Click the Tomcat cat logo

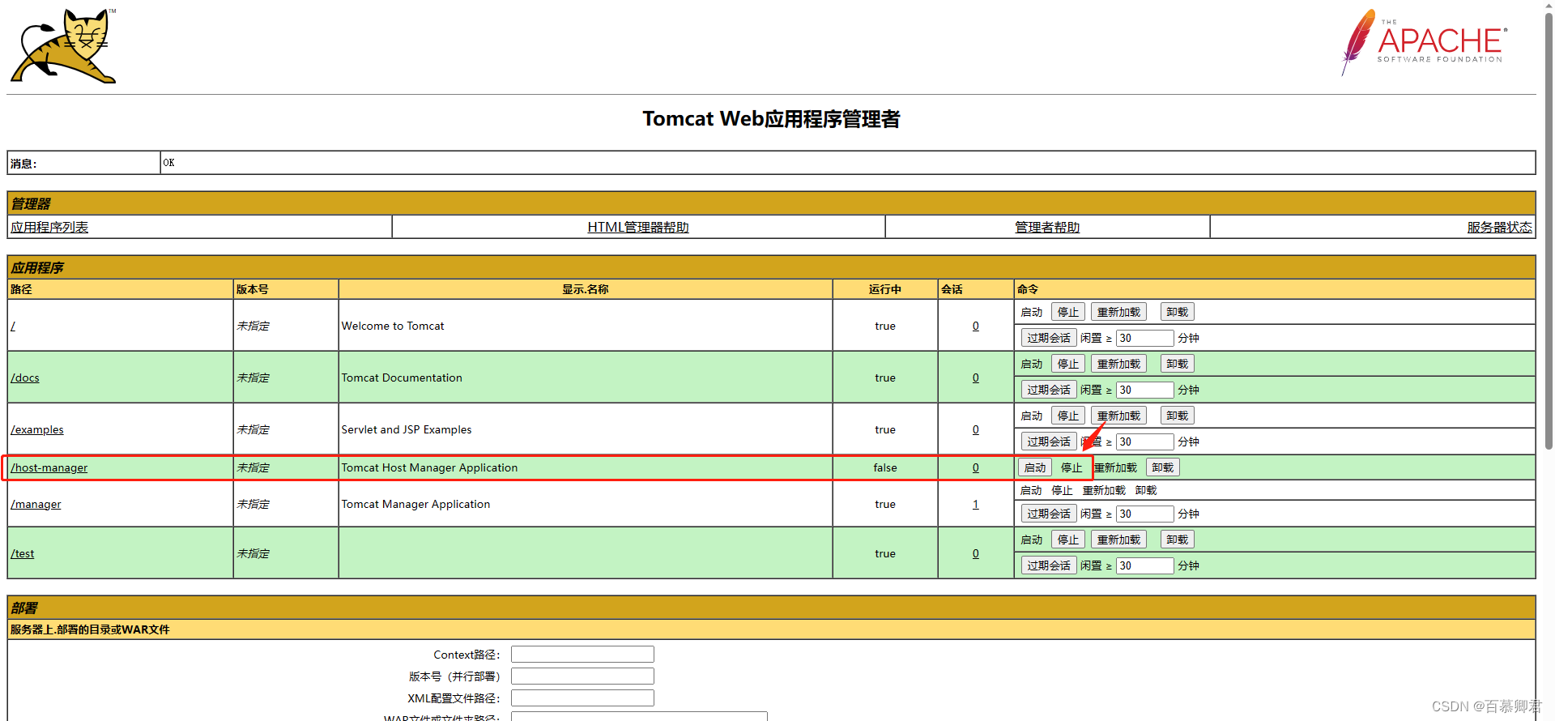point(64,46)
